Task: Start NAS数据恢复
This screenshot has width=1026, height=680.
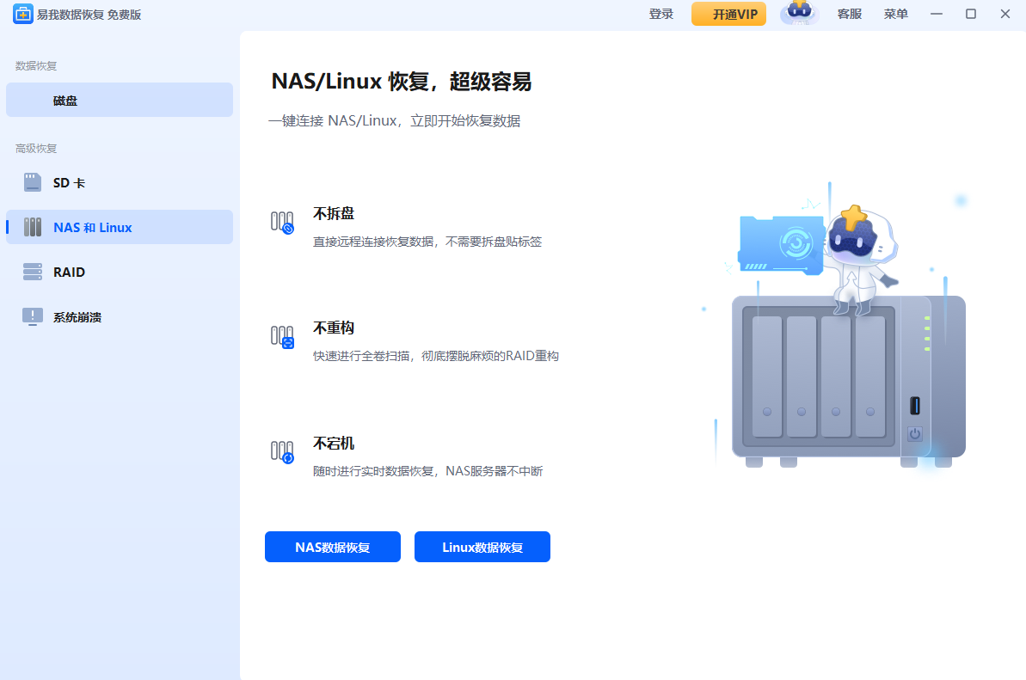Action: click(x=333, y=547)
